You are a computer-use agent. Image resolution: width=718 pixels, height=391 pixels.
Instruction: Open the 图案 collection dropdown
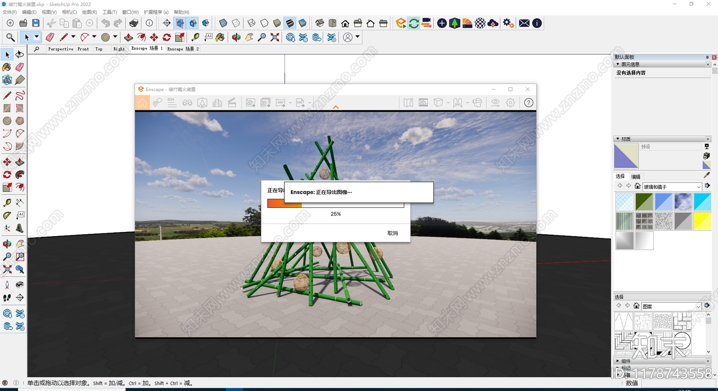click(x=671, y=306)
